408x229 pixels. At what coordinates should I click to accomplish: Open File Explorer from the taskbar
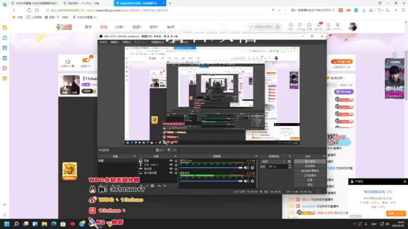(44, 224)
